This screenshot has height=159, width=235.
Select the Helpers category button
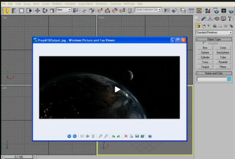pos(220,26)
